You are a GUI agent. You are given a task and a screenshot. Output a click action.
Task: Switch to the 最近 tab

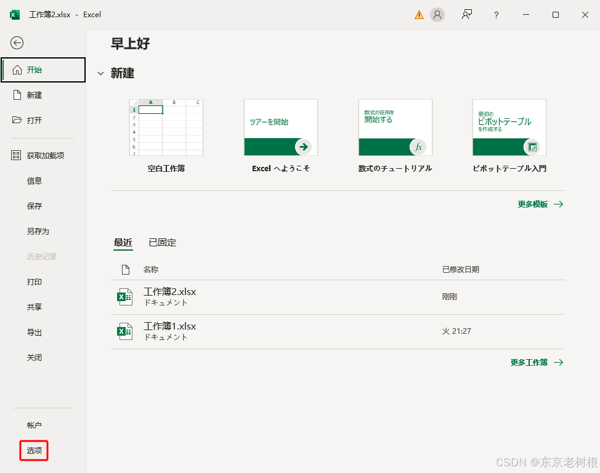[123, 243]
